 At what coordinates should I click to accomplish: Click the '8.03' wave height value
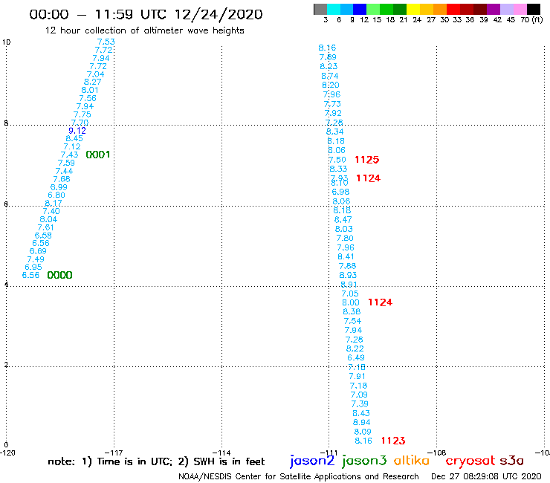343,230
